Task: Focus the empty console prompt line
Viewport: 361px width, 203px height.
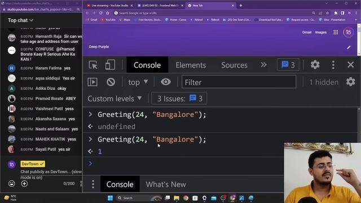Action: [184, 164]
